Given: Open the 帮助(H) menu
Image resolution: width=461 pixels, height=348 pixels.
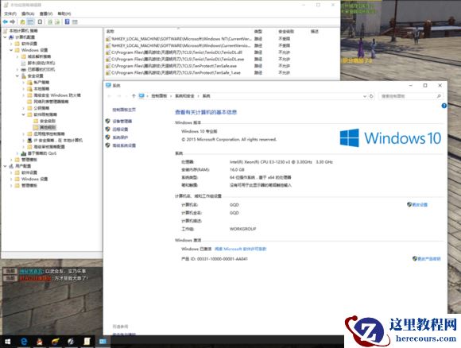Looking at the screenshot, I should [64, 14].
